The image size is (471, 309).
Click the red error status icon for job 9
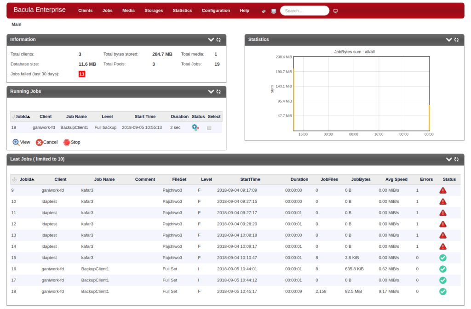442,190
